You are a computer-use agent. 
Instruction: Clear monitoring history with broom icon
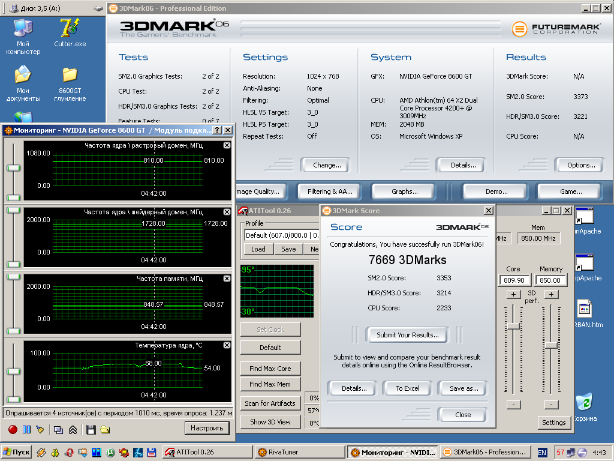[x=40, y=429]
